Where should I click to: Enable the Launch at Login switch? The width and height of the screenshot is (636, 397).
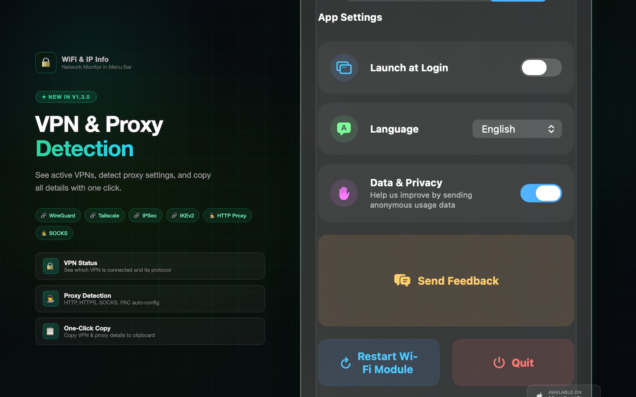click(x=541, y=68)
